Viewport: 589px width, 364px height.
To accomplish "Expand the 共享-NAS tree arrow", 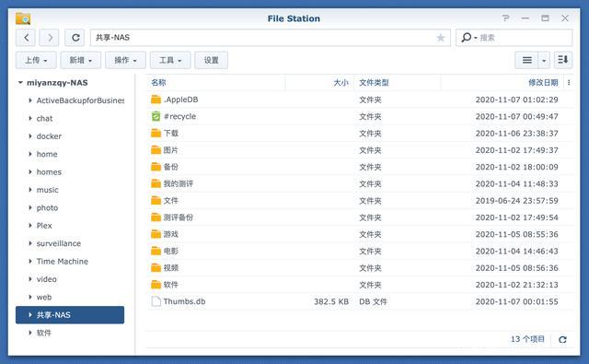I will click(30, 315).
